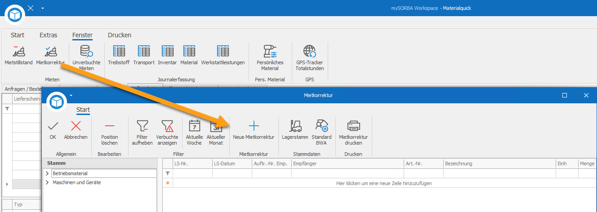Select Maschinen und Geräte in the tree
Image resolution: width=597 pixels, height=212 pixels.
pos(77,182)
